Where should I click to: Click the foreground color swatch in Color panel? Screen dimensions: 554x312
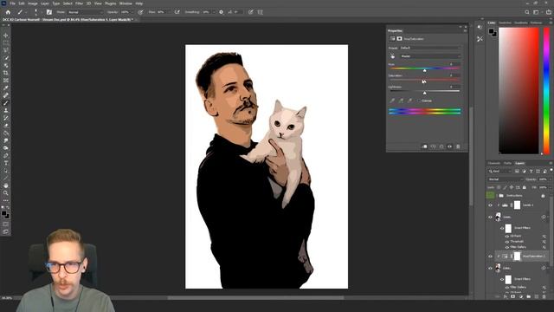[x=491, y=31]
